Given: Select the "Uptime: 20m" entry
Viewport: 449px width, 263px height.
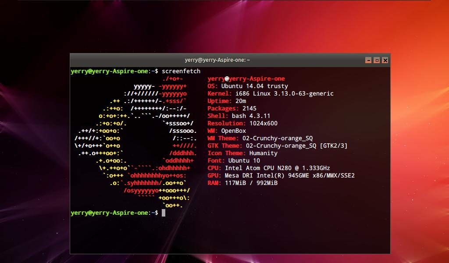Looking at the screenshot, I should (227, 101).
